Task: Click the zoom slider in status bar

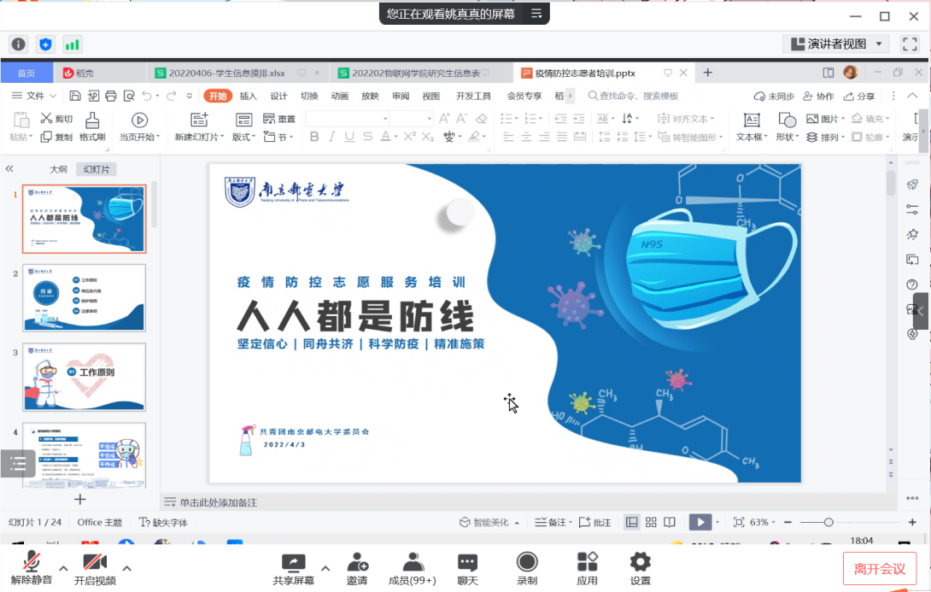Action: [x=828, y=522]
